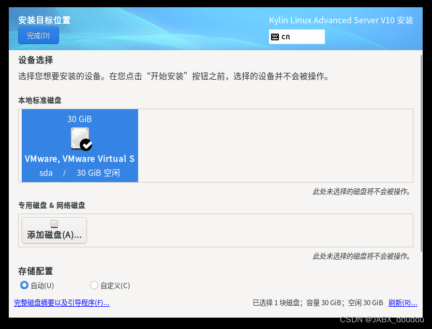The image size is (432, 329).
Task: Click the 30 GiB size label on disk
Action: [x=80, y=119]
